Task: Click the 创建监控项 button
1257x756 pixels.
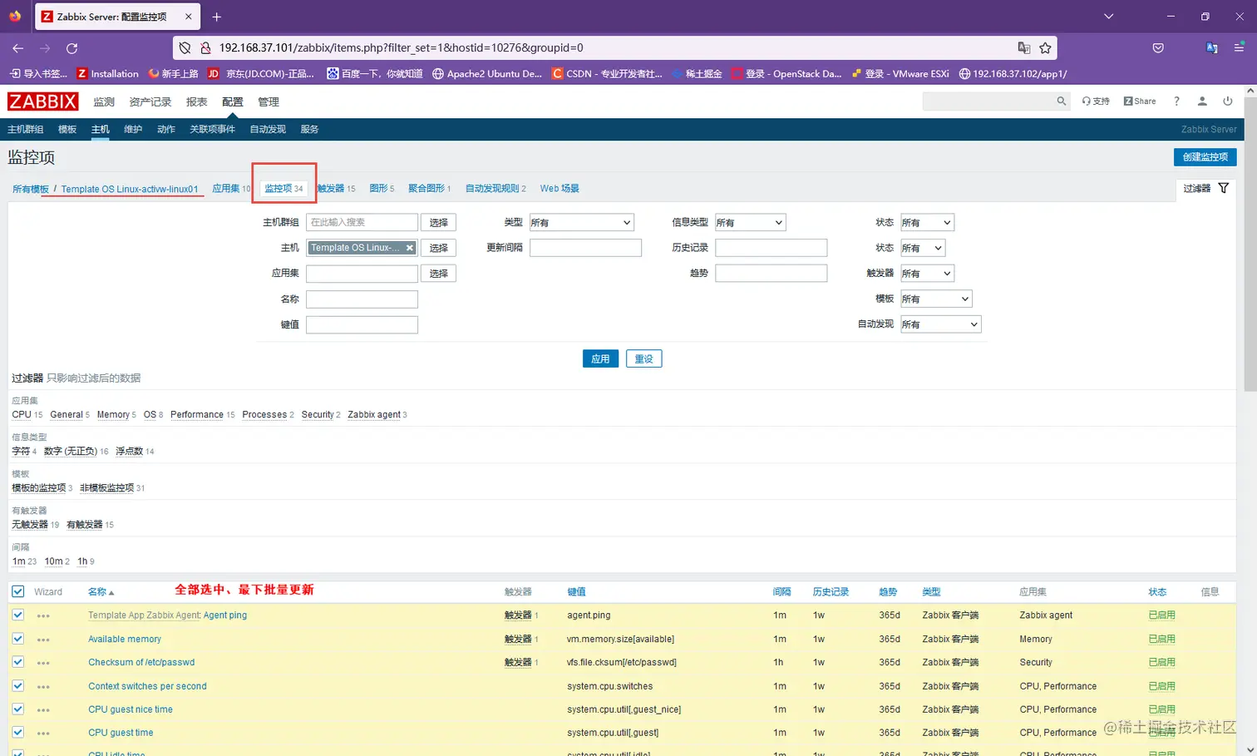Action: [x=1205, y=157]
